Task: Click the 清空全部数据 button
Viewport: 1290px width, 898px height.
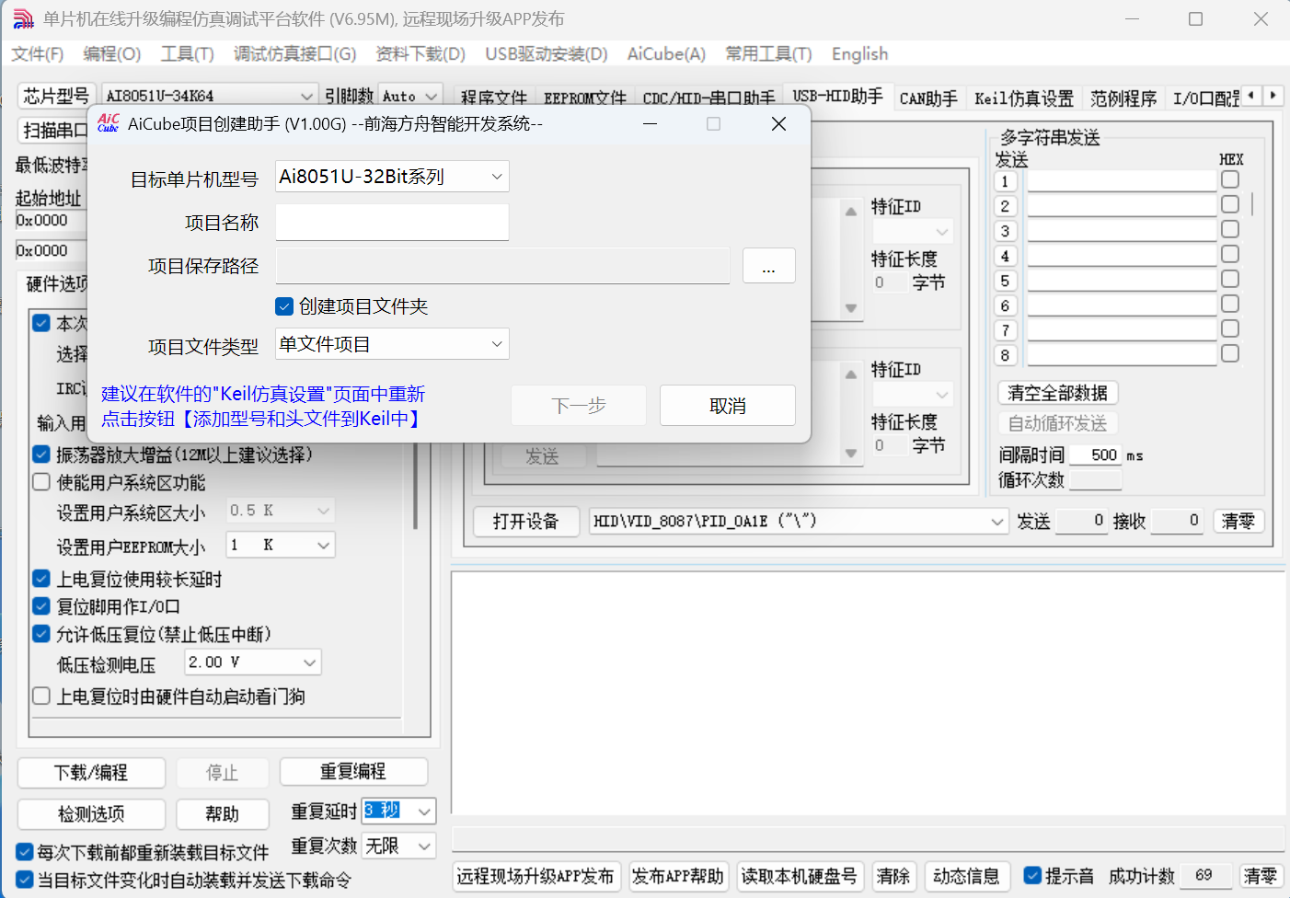Action: 1058,393
